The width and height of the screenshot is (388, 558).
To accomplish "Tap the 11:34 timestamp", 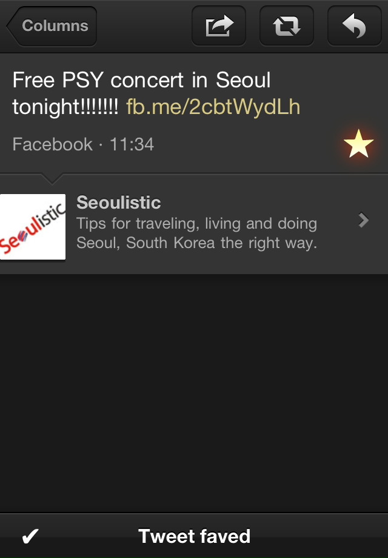I will point(132,144).
